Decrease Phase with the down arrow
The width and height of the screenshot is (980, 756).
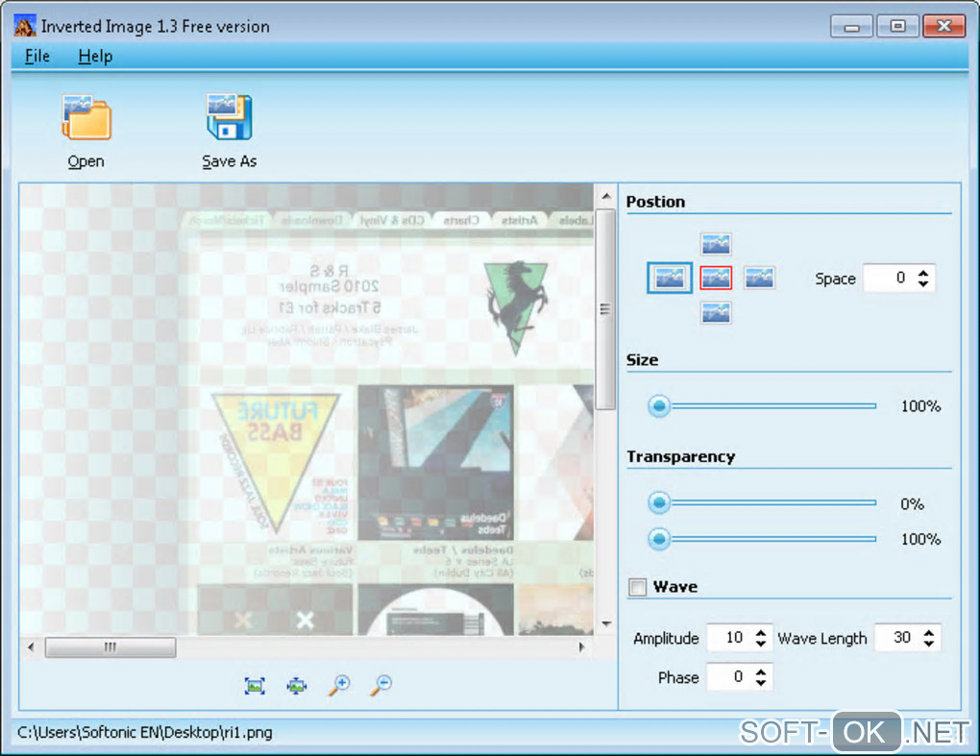(x=761, y=683)
